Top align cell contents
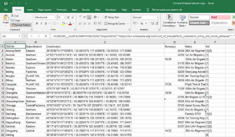235x137 pixels. pos(80,17)
